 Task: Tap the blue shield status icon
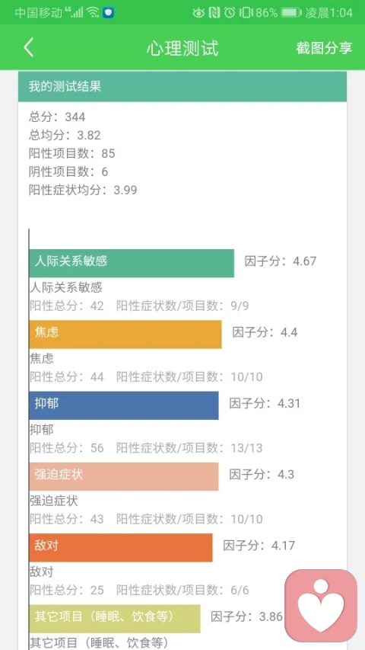[109, 13]
